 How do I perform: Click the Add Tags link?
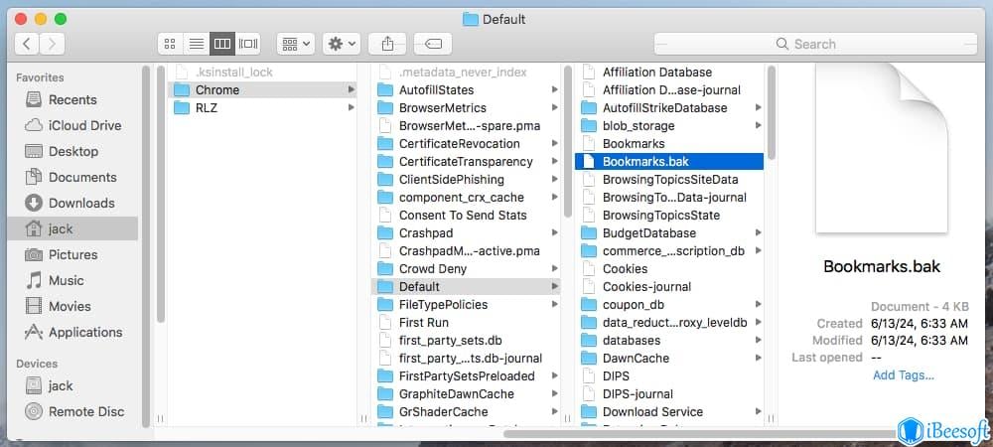(903, 375)
